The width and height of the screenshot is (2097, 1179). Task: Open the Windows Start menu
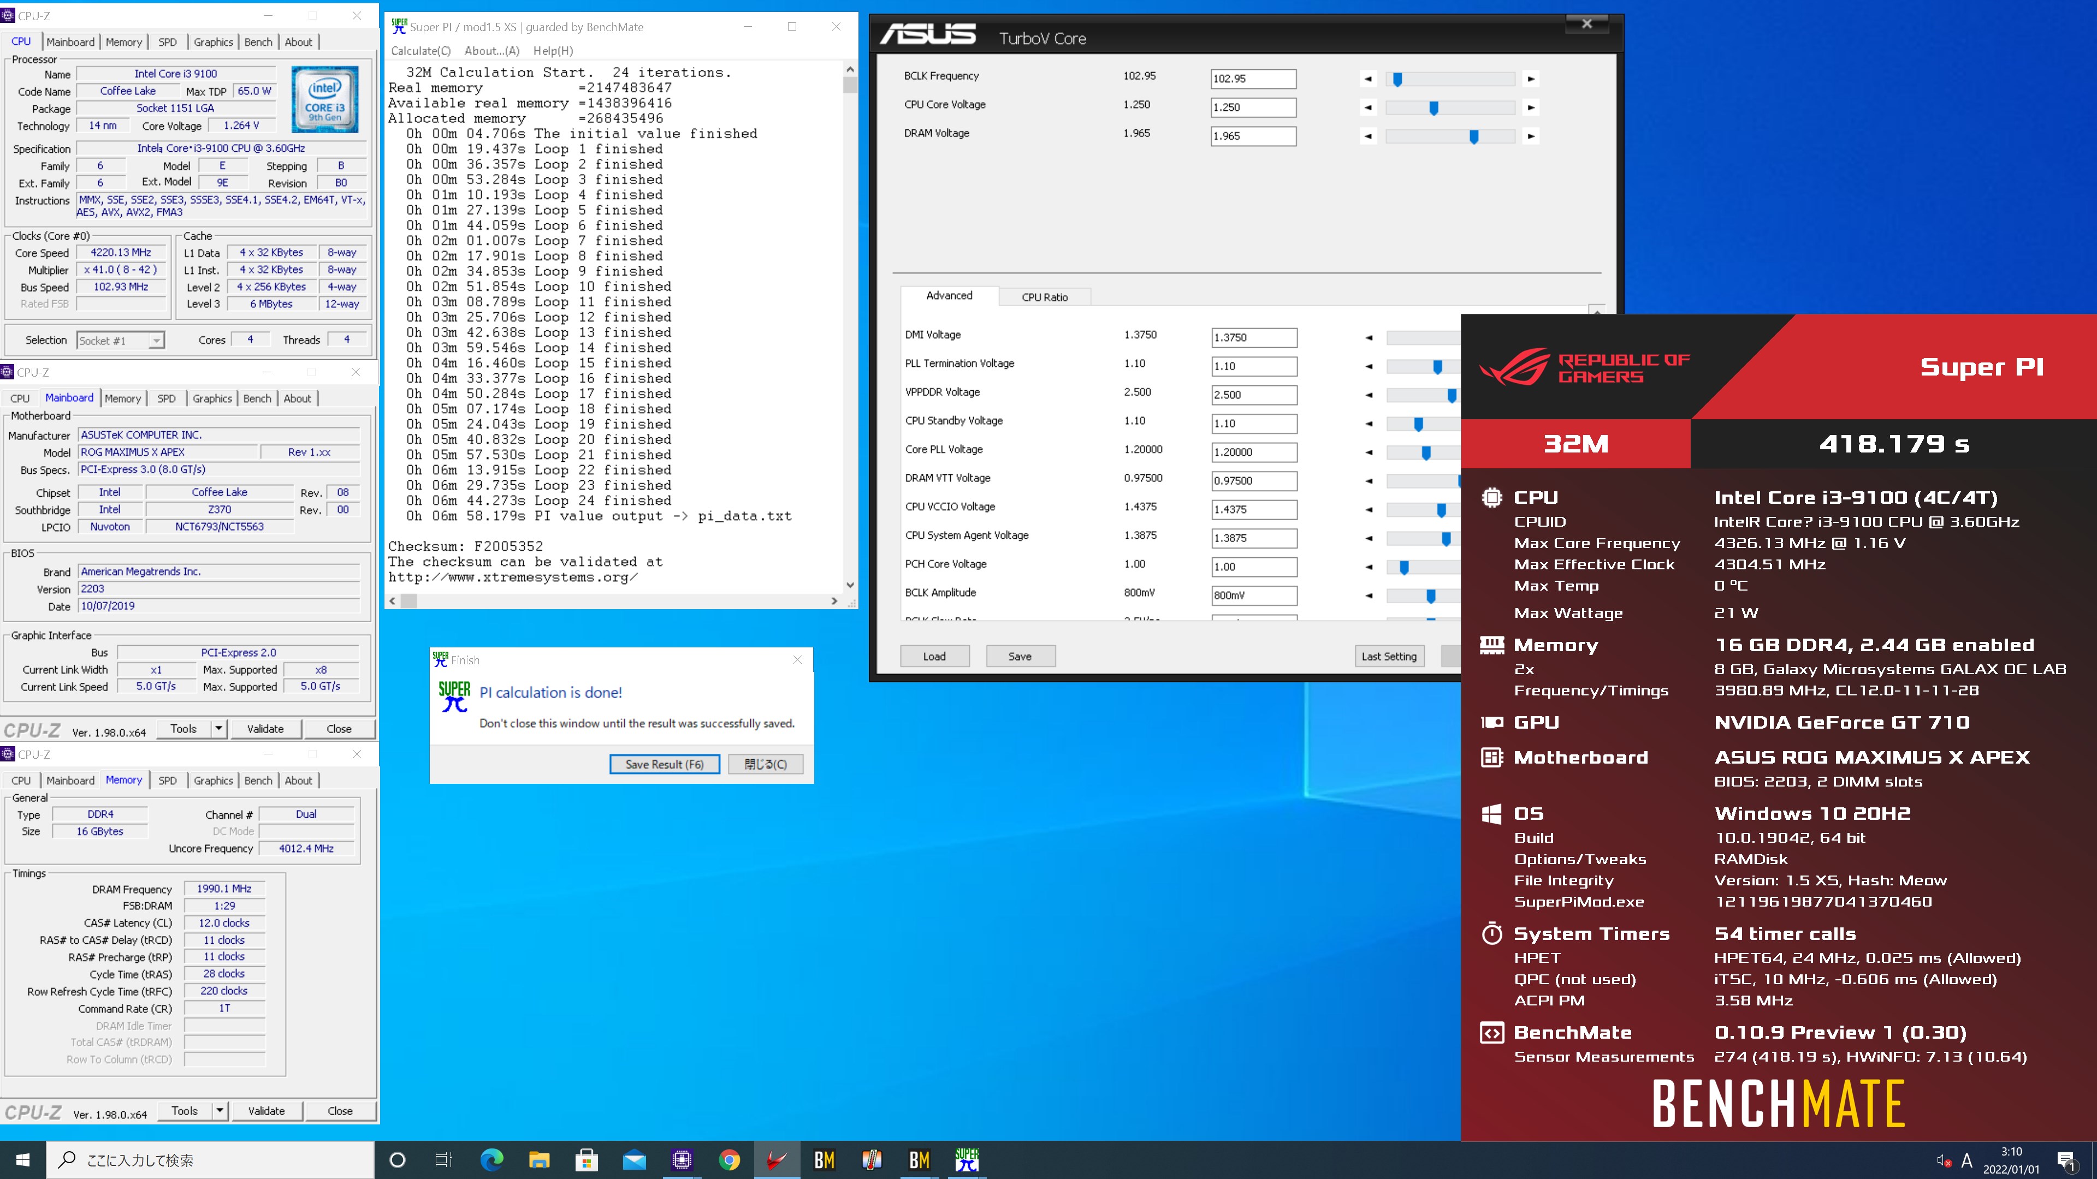[23, 1159]
